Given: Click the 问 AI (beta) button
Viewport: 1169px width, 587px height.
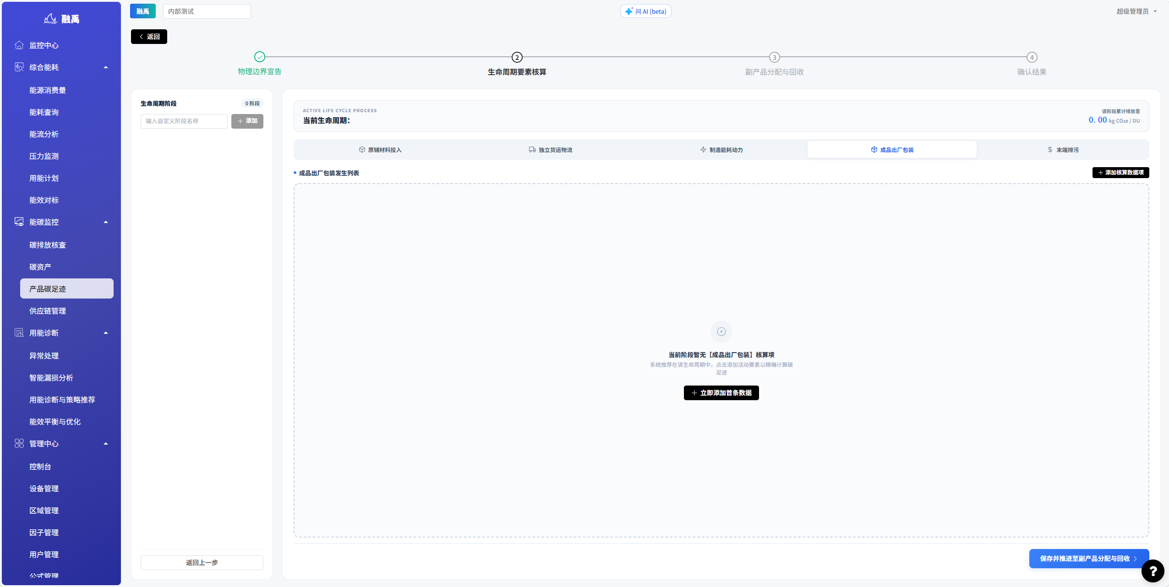Looking at the screenshot, I should [645, 11].
